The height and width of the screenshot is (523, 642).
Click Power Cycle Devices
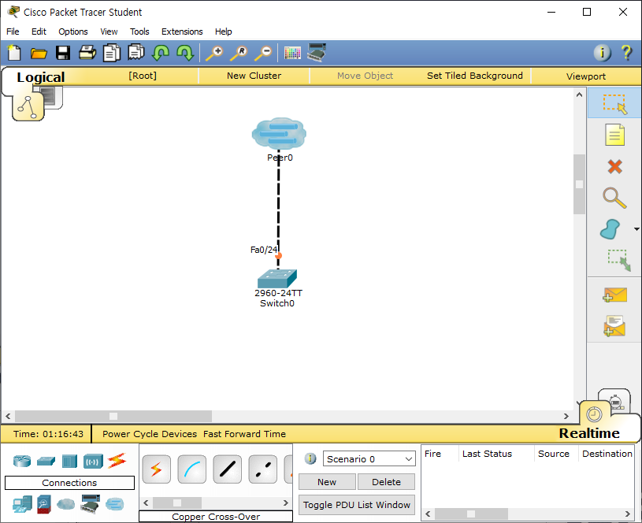[x=150, y=434]
